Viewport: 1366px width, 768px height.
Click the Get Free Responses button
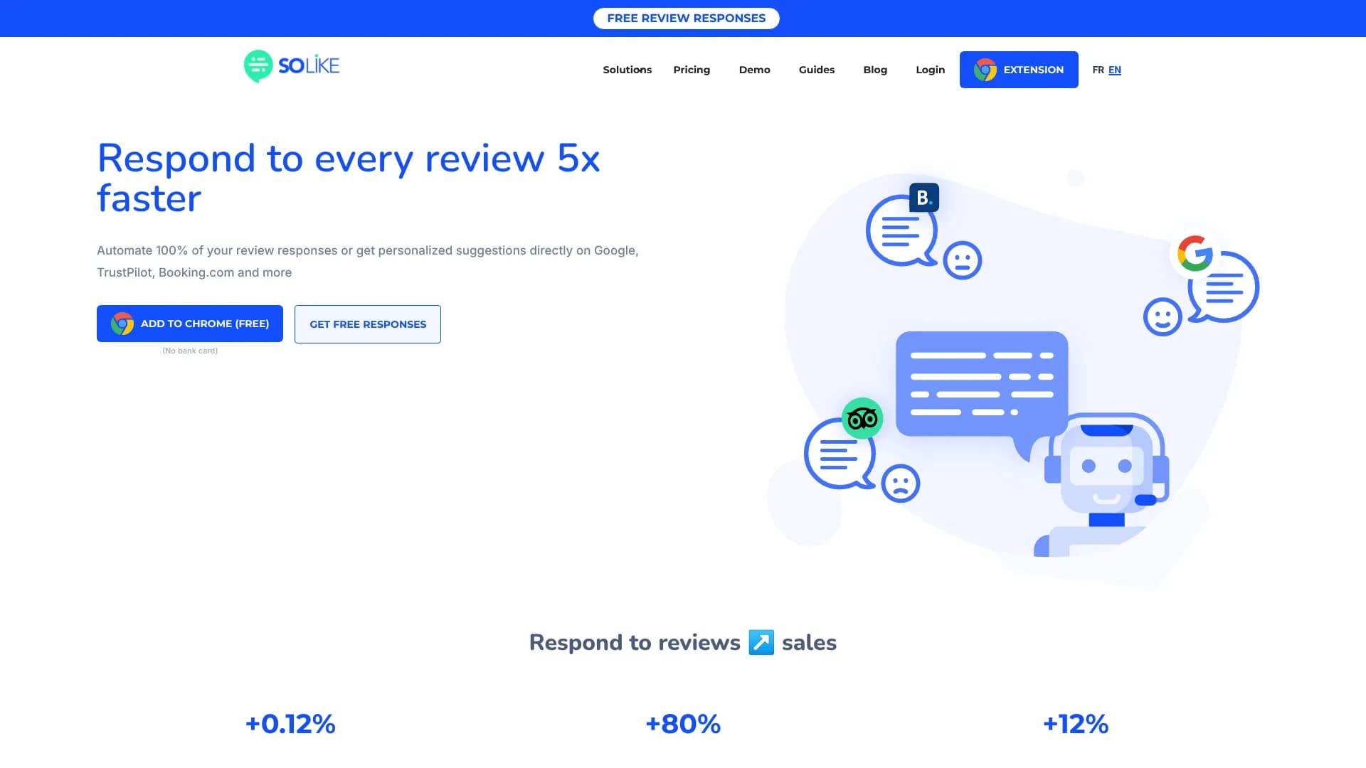click(368, 324)
